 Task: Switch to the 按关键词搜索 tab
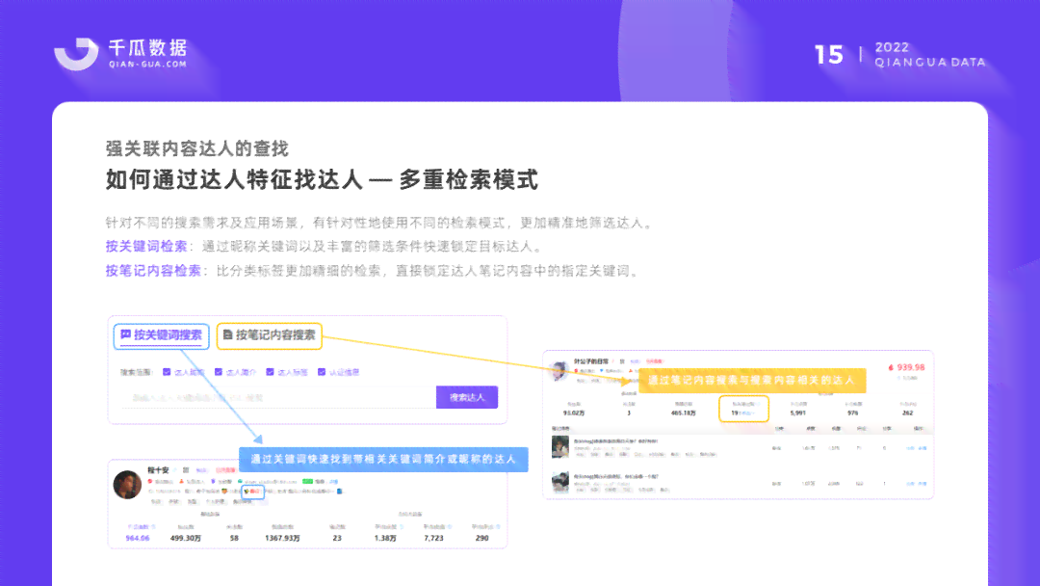tap(161, 335)
